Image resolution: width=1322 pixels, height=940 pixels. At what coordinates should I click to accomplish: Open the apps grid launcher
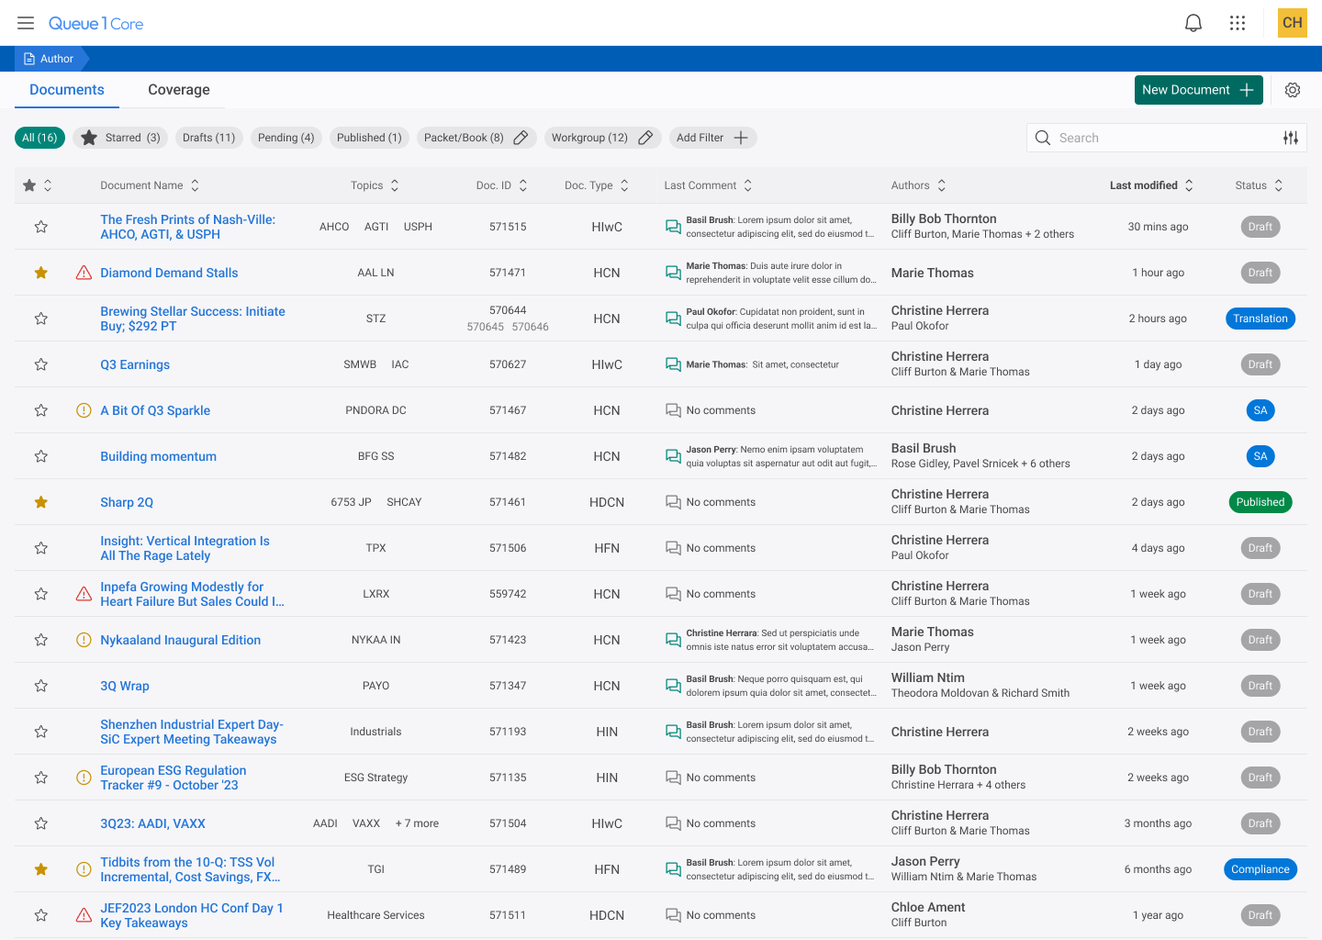(1238, 23)
